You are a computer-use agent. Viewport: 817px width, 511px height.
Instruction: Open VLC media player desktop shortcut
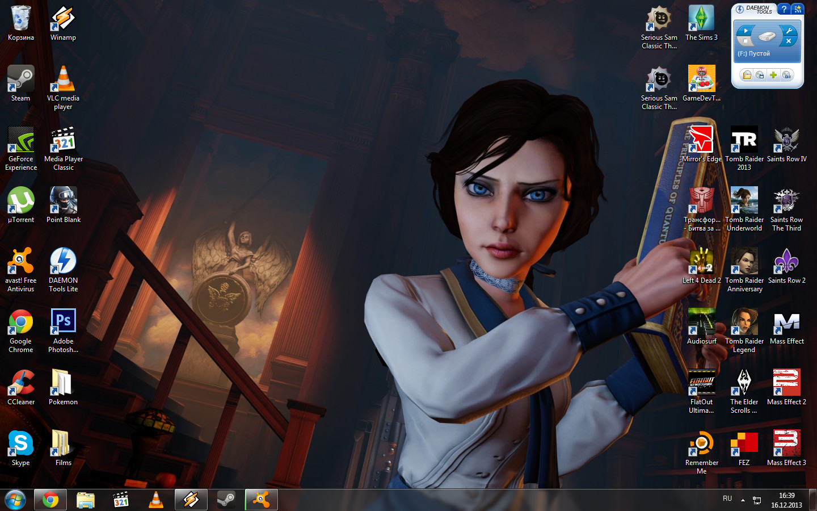[63, 88]
